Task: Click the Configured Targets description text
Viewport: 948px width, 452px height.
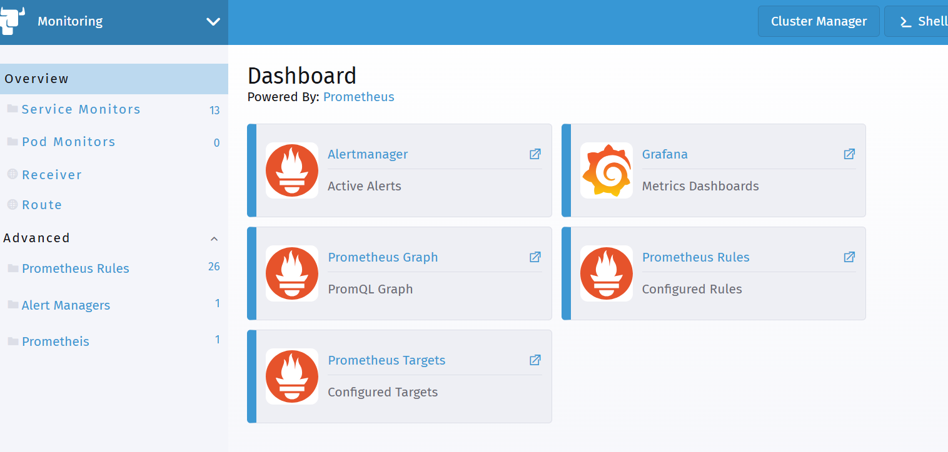Action: pos(383,392)
